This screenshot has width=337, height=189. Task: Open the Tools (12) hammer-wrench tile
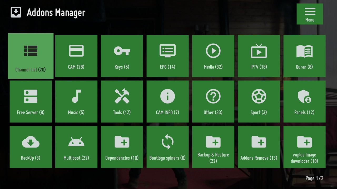tap(122, 102)
